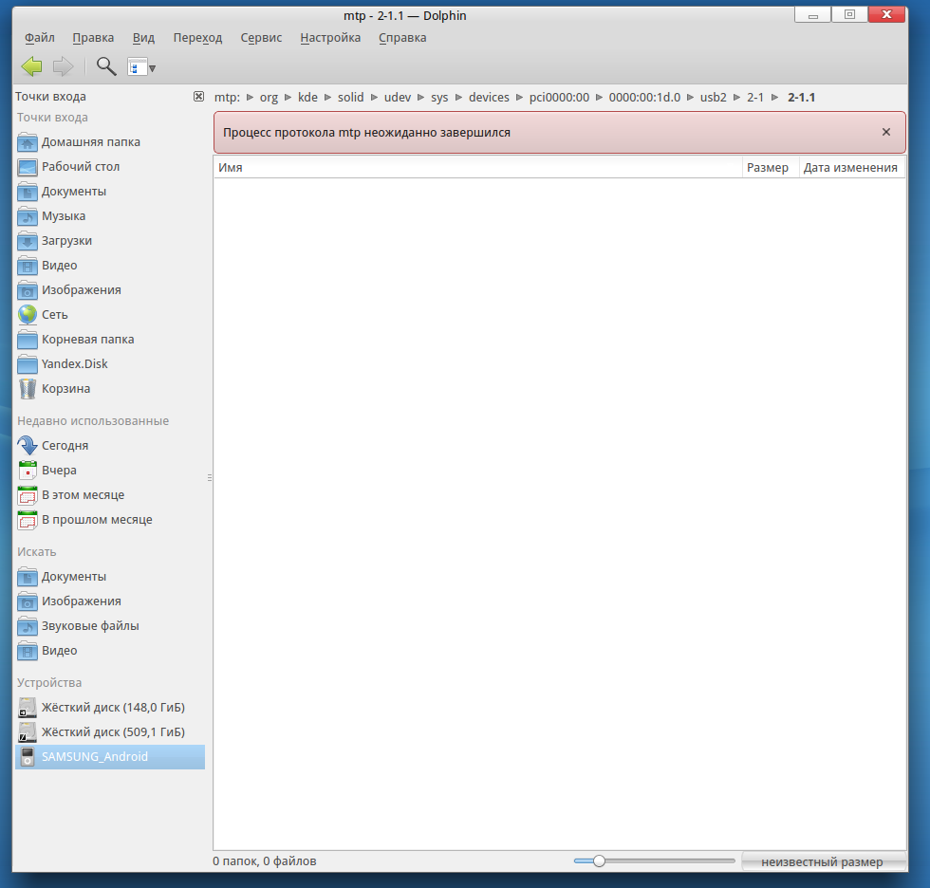Open Корзина trash

[110, 389]
